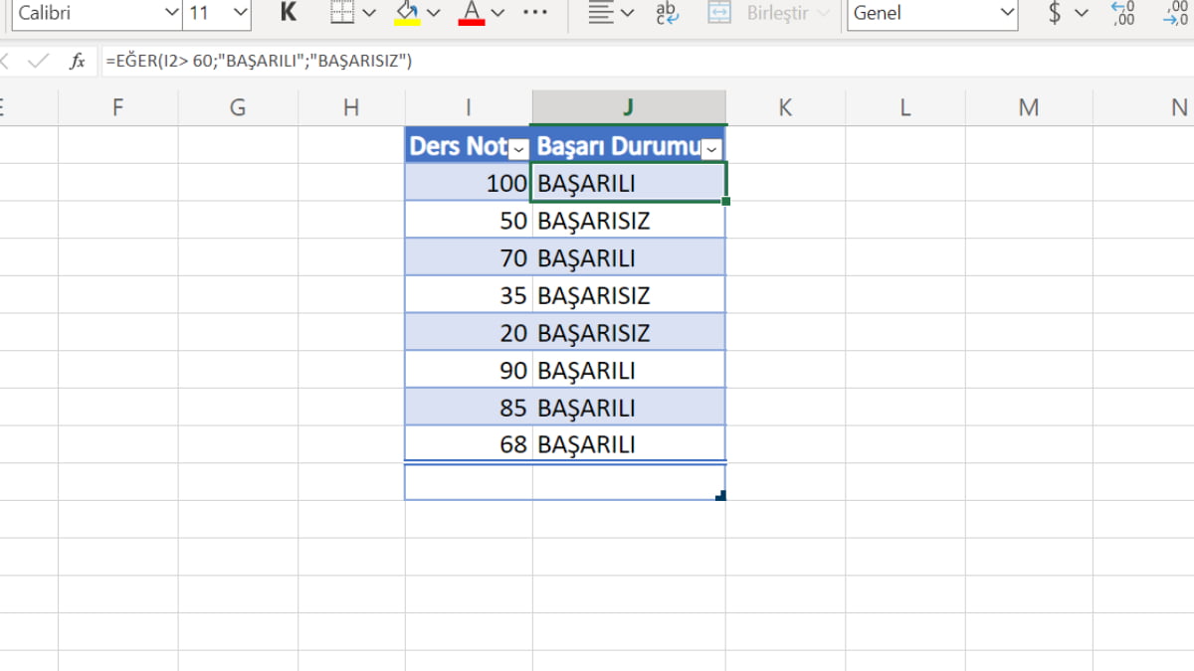Image resolution: width=1194 pixels, height=671 pixels.
Task: Toggle bold formatting with the K button
Action: point(289,13)
